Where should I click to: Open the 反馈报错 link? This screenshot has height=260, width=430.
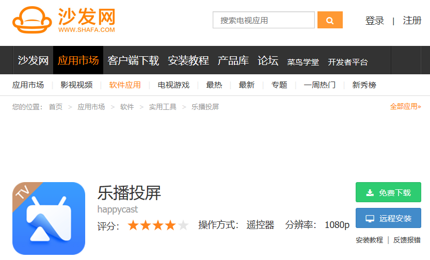407,240
